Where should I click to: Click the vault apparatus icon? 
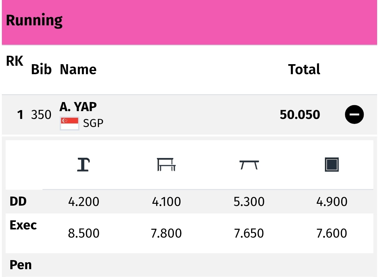83,165
